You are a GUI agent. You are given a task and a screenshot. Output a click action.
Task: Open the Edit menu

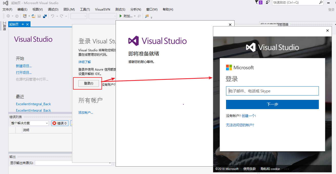[22, 9]
